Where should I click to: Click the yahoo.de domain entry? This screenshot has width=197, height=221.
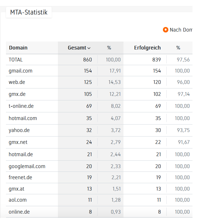tap(19, 130)
